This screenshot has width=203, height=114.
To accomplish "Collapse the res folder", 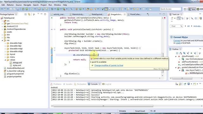I will [x=2, y=40].
